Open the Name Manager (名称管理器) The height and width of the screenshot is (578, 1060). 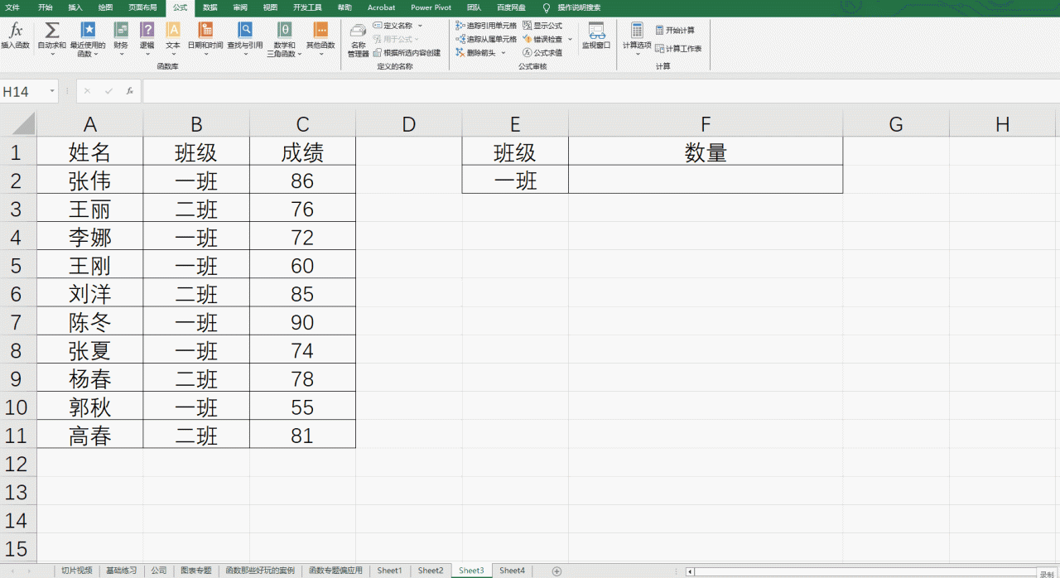(358, 40)
